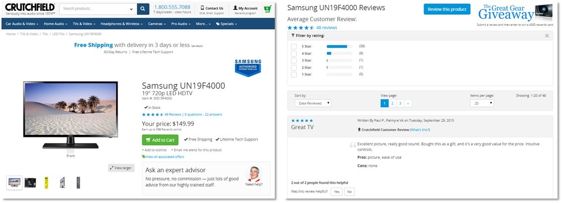The height and width of the screenshot is (203, 562).
Task: Close the Filter by rating panel
Action: pyautogui.click(x=547, y=36)
